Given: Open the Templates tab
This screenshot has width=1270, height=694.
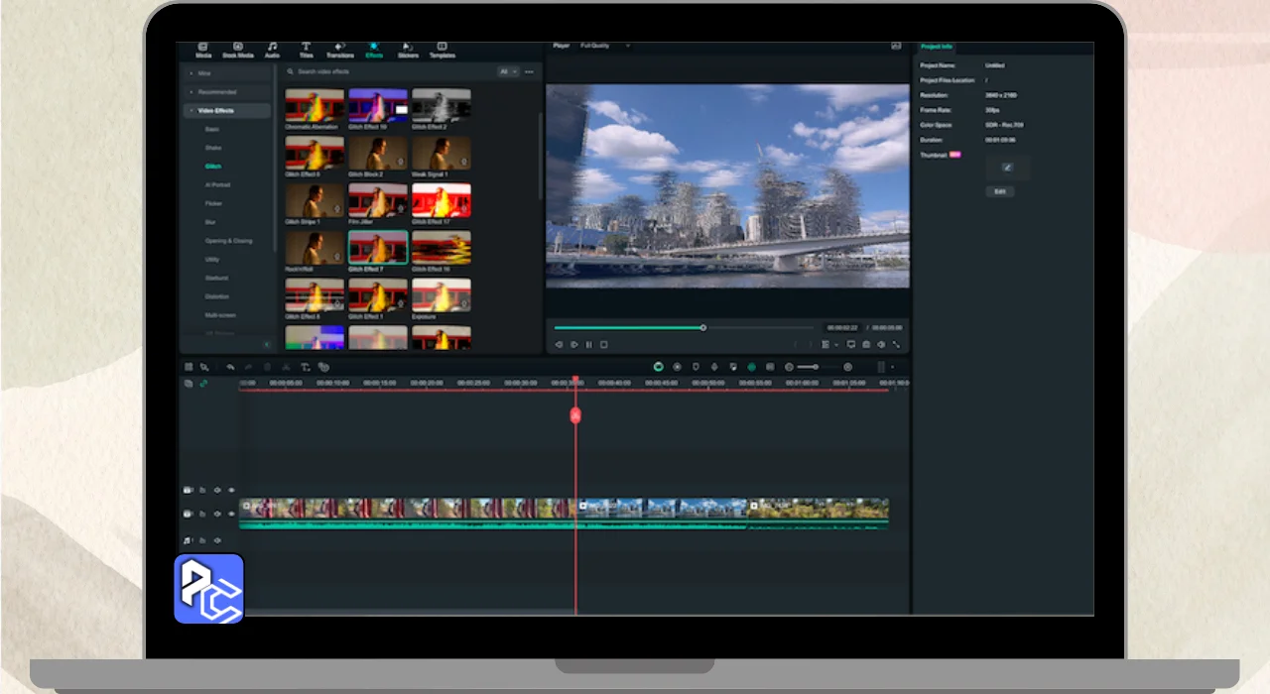Looking at the screenshot, I should click(x=442, y=50).
